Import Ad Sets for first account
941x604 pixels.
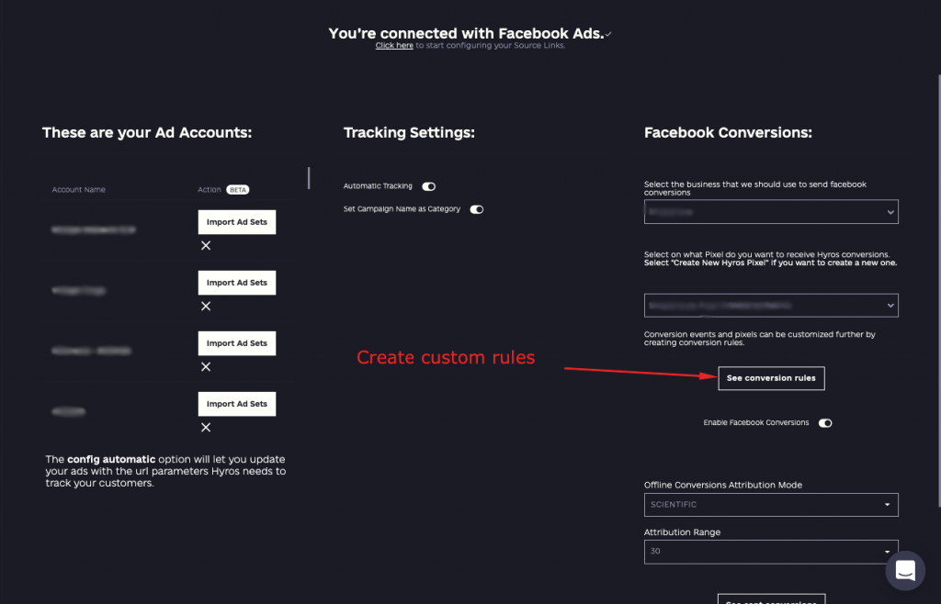(237, 222)
